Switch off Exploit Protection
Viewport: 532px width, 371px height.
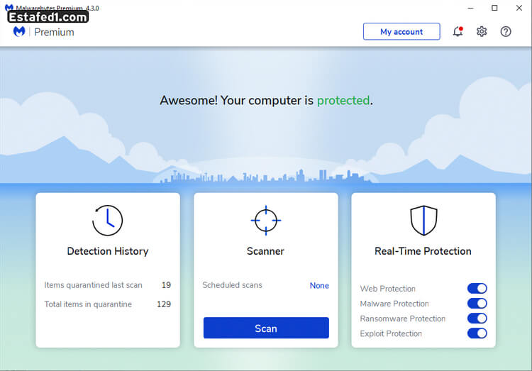pos(477,333)
